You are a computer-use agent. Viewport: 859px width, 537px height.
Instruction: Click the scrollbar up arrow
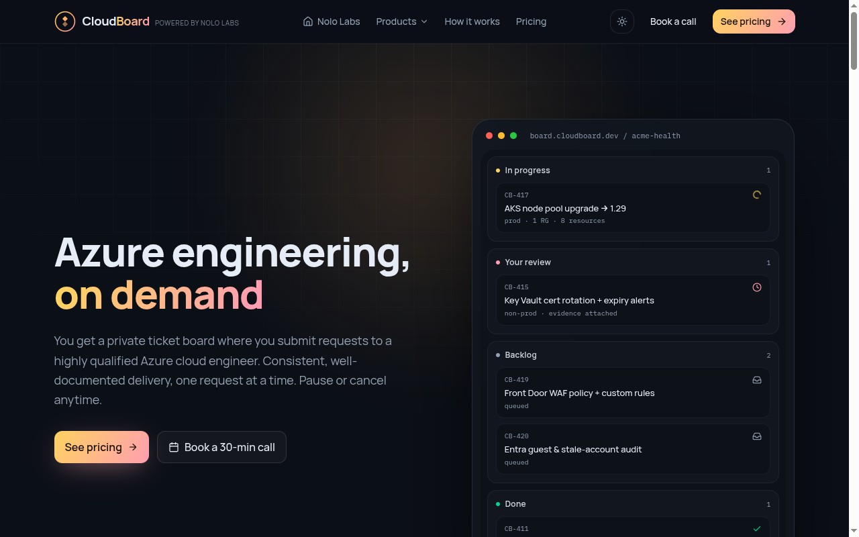[x=854, y=5]
